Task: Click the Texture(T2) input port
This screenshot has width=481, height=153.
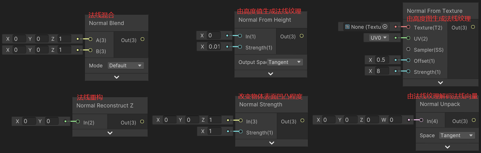Action: point(408,27)
